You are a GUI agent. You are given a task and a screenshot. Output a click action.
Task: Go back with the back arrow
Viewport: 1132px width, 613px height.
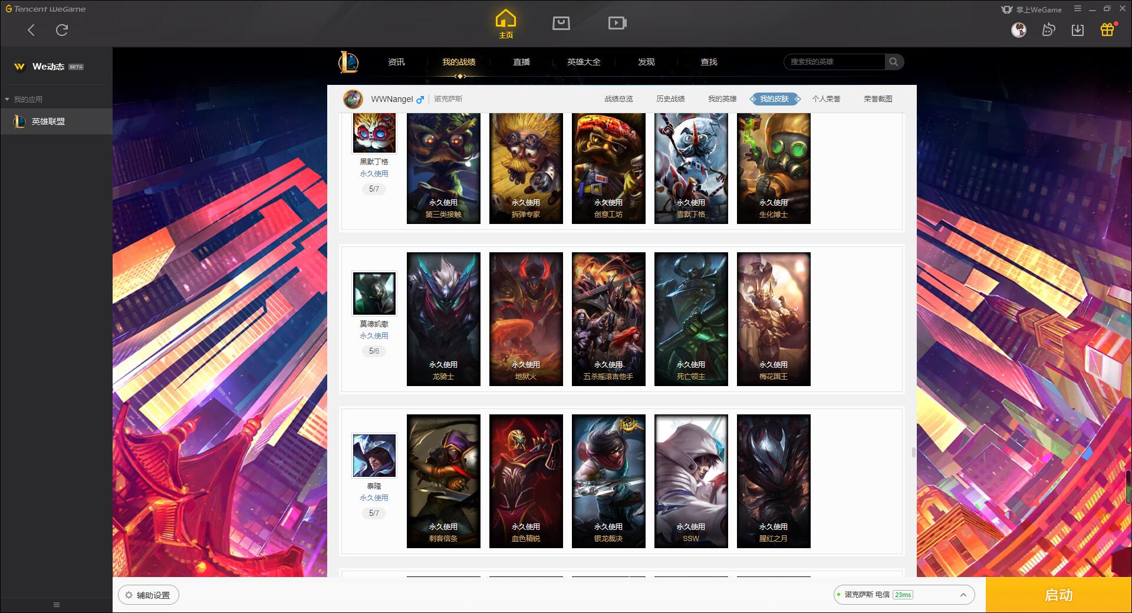click(31, 30)
